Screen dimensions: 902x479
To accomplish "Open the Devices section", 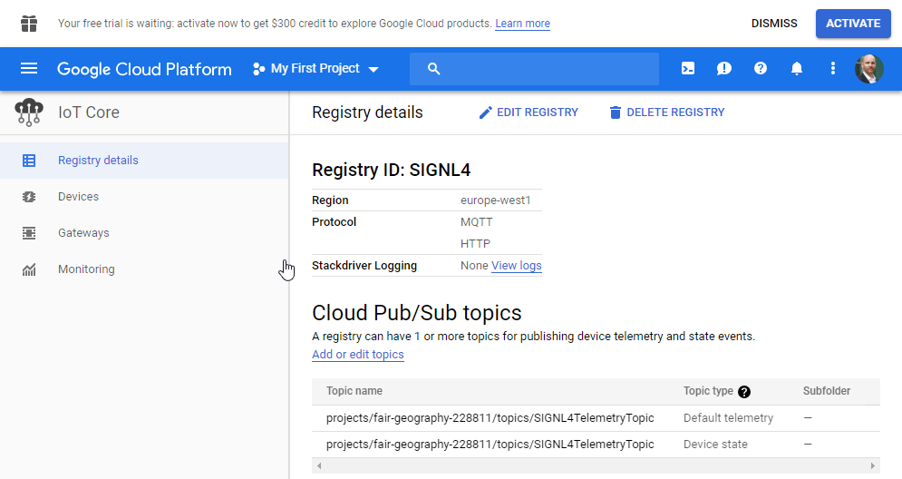I will pyautogui.click(x=144, y=197).
